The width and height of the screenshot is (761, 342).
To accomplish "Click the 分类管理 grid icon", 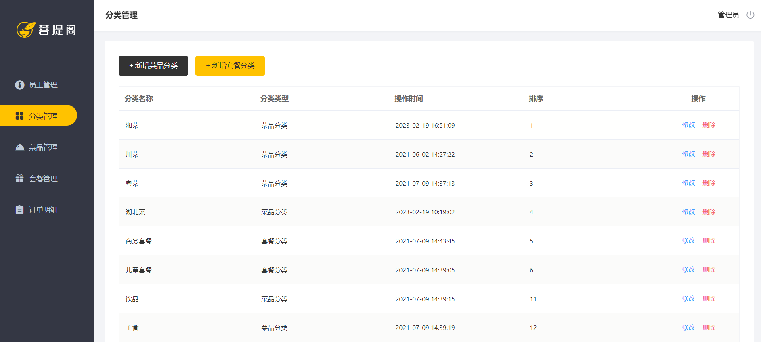I will [19, 116].
